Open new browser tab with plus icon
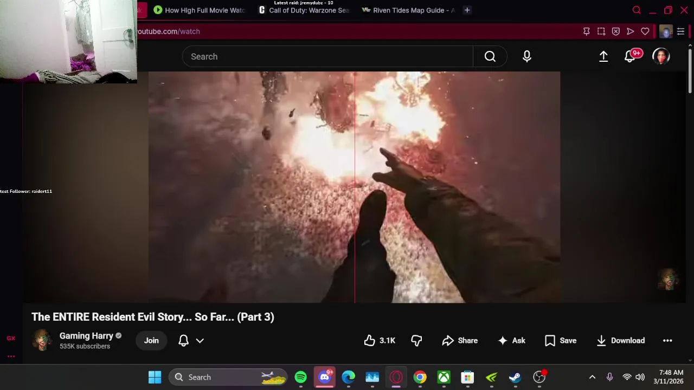The width and height of the screenshot is (694, 390). [467, 10]
